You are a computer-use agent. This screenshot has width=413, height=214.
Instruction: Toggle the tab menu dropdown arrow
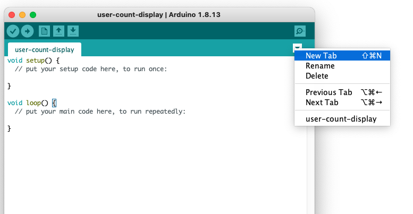298,48
